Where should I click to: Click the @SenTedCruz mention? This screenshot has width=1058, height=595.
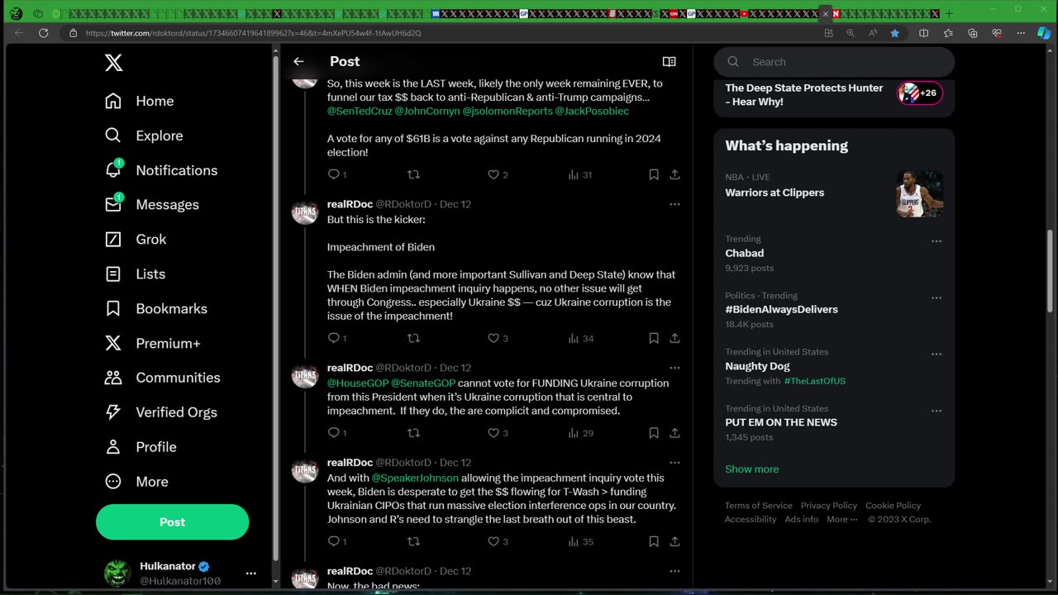click(x=360, y=111)
